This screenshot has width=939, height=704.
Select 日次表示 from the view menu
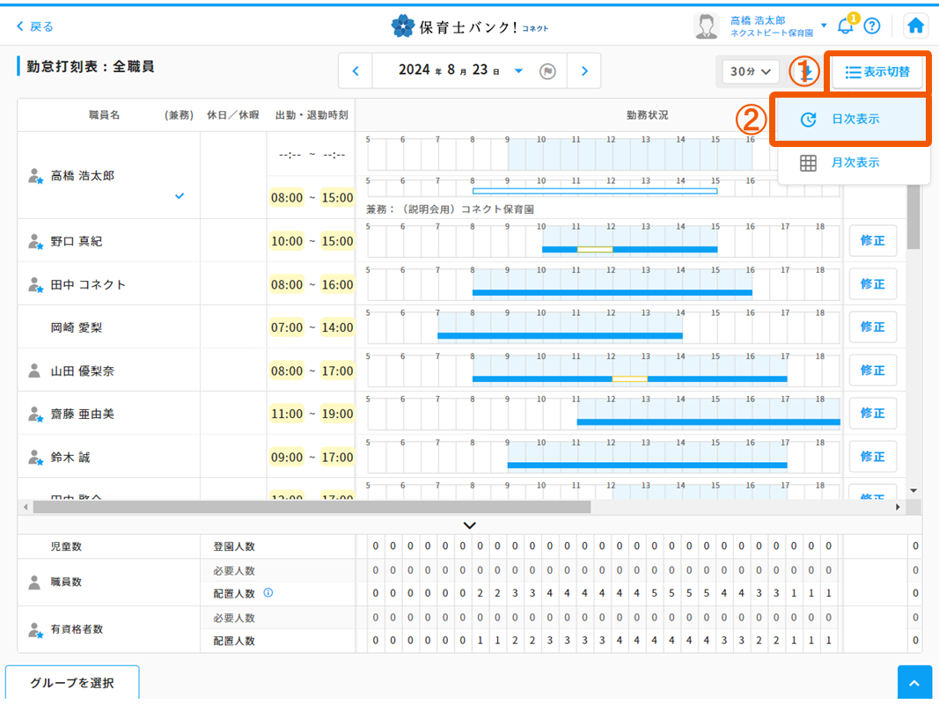point(850,120)
